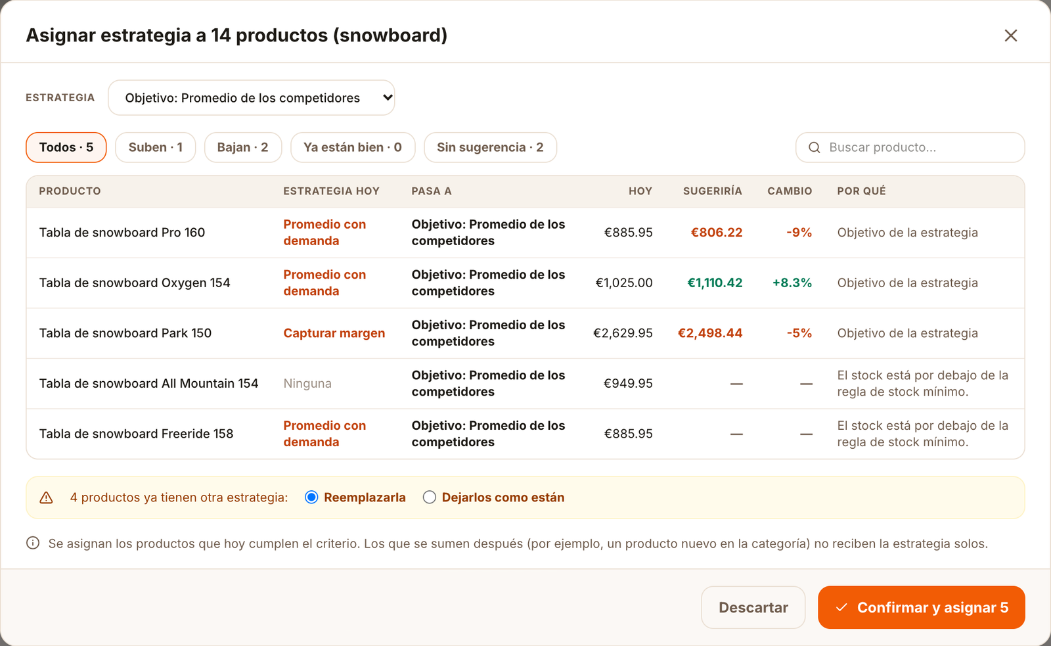The height and width of the screenshot is (646, 1051).
Task: Click the PASA A column header
Action: point(431,191)
